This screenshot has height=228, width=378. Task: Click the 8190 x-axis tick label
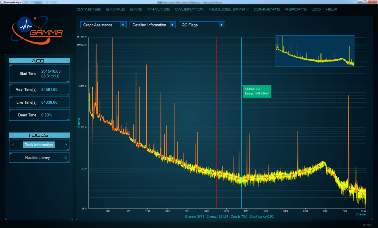click(x=363, y=211)
